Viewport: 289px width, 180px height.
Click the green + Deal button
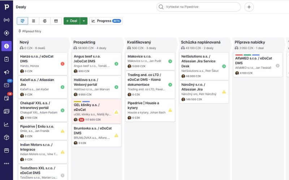tap(72, 21)
